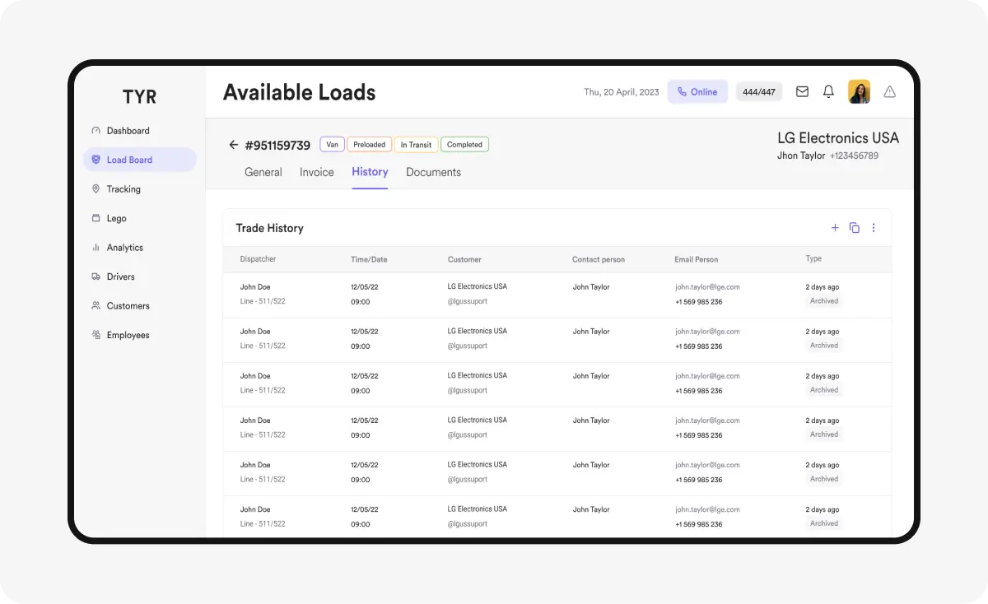Switch to the General tab
The image size is (988, 604).
coord(263,172)
